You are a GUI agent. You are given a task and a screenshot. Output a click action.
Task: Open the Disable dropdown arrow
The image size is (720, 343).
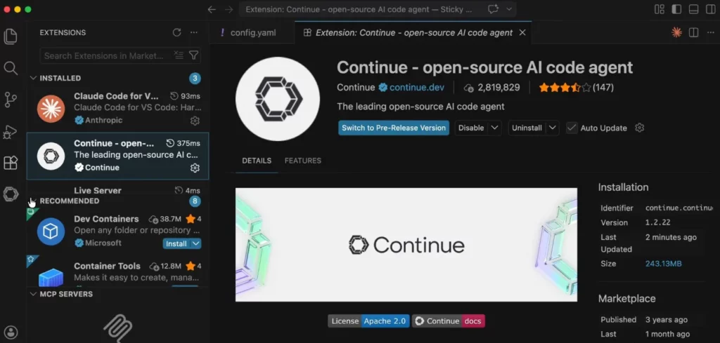[x=494, y=128]
